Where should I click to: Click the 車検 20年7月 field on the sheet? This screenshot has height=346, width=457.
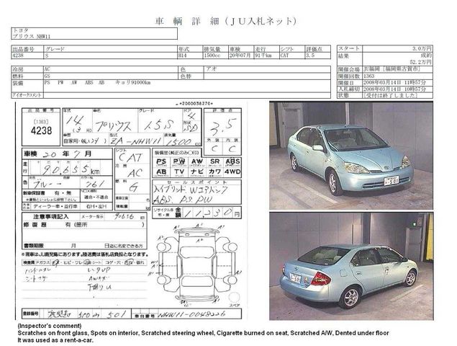[68, 154]
